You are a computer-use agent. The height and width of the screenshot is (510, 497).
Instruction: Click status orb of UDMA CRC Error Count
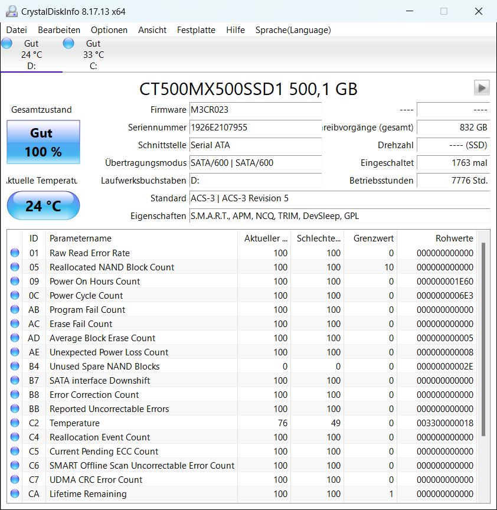tap(15, 479)
